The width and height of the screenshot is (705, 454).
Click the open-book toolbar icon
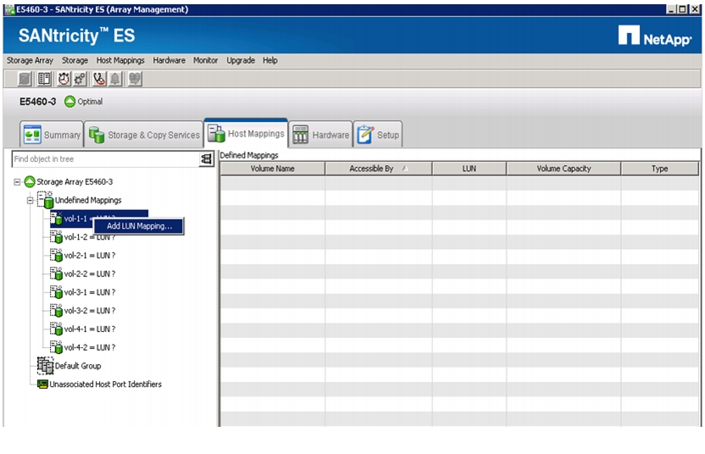click(x=44, y=79)
